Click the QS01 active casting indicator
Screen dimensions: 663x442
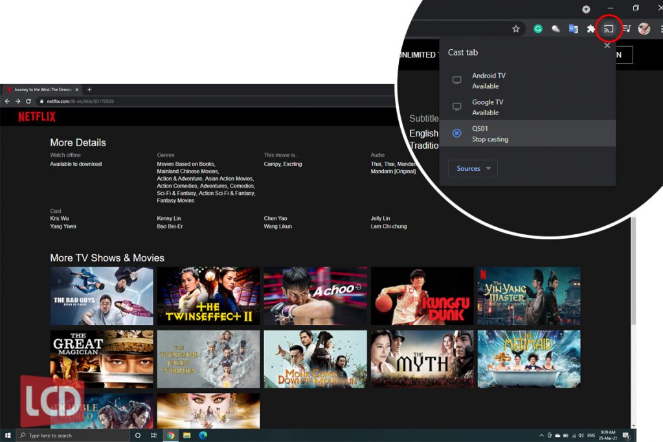point(456,133)
